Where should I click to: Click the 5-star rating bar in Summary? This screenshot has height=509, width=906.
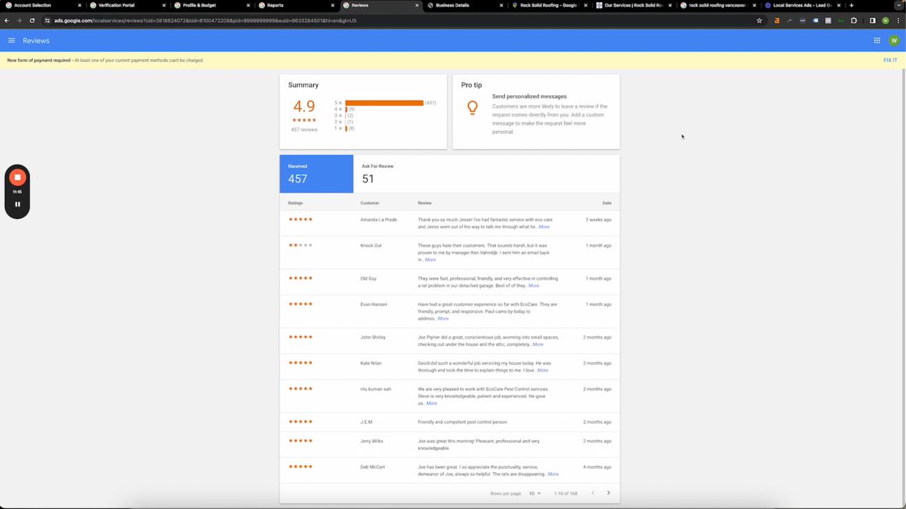point(384,103)
